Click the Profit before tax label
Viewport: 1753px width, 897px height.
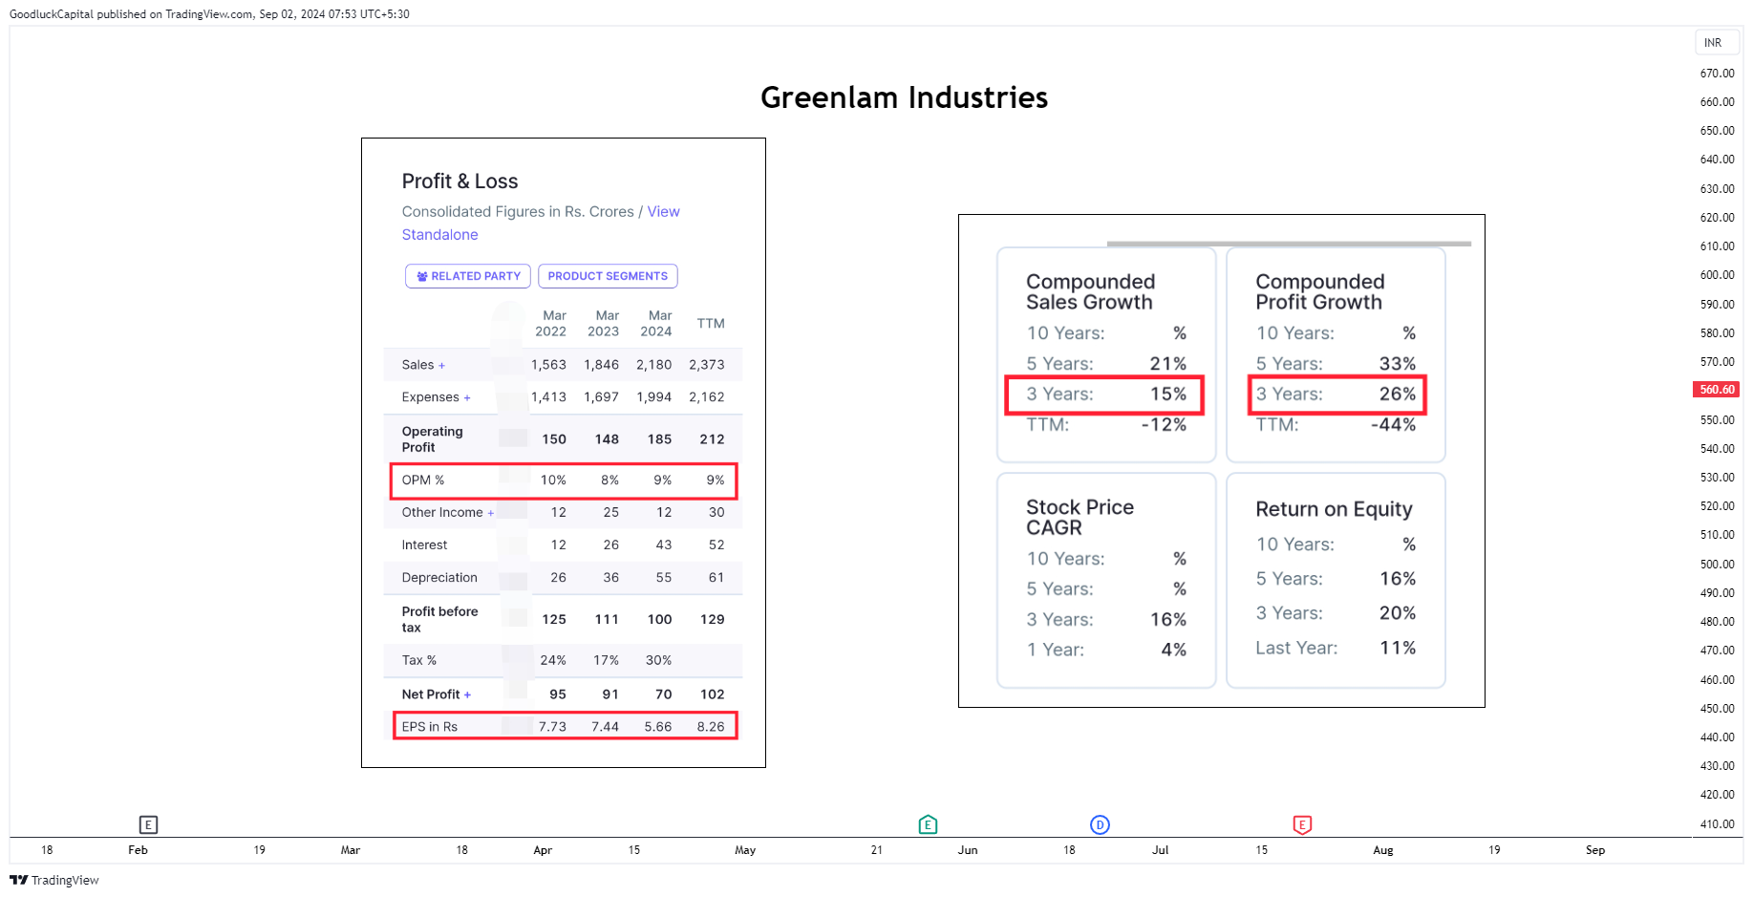pyautogui.click(x=440, y=619)
